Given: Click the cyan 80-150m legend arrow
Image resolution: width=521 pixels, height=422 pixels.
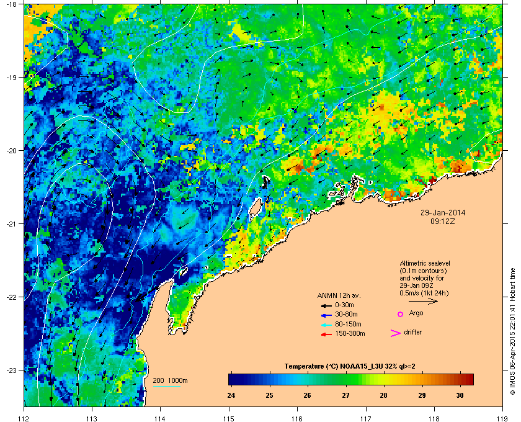Looking at the screenshot, I should pyautogui.click(x=326, y=325).
